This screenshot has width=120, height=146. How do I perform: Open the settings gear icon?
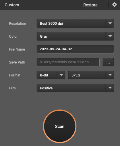[115, 5]
